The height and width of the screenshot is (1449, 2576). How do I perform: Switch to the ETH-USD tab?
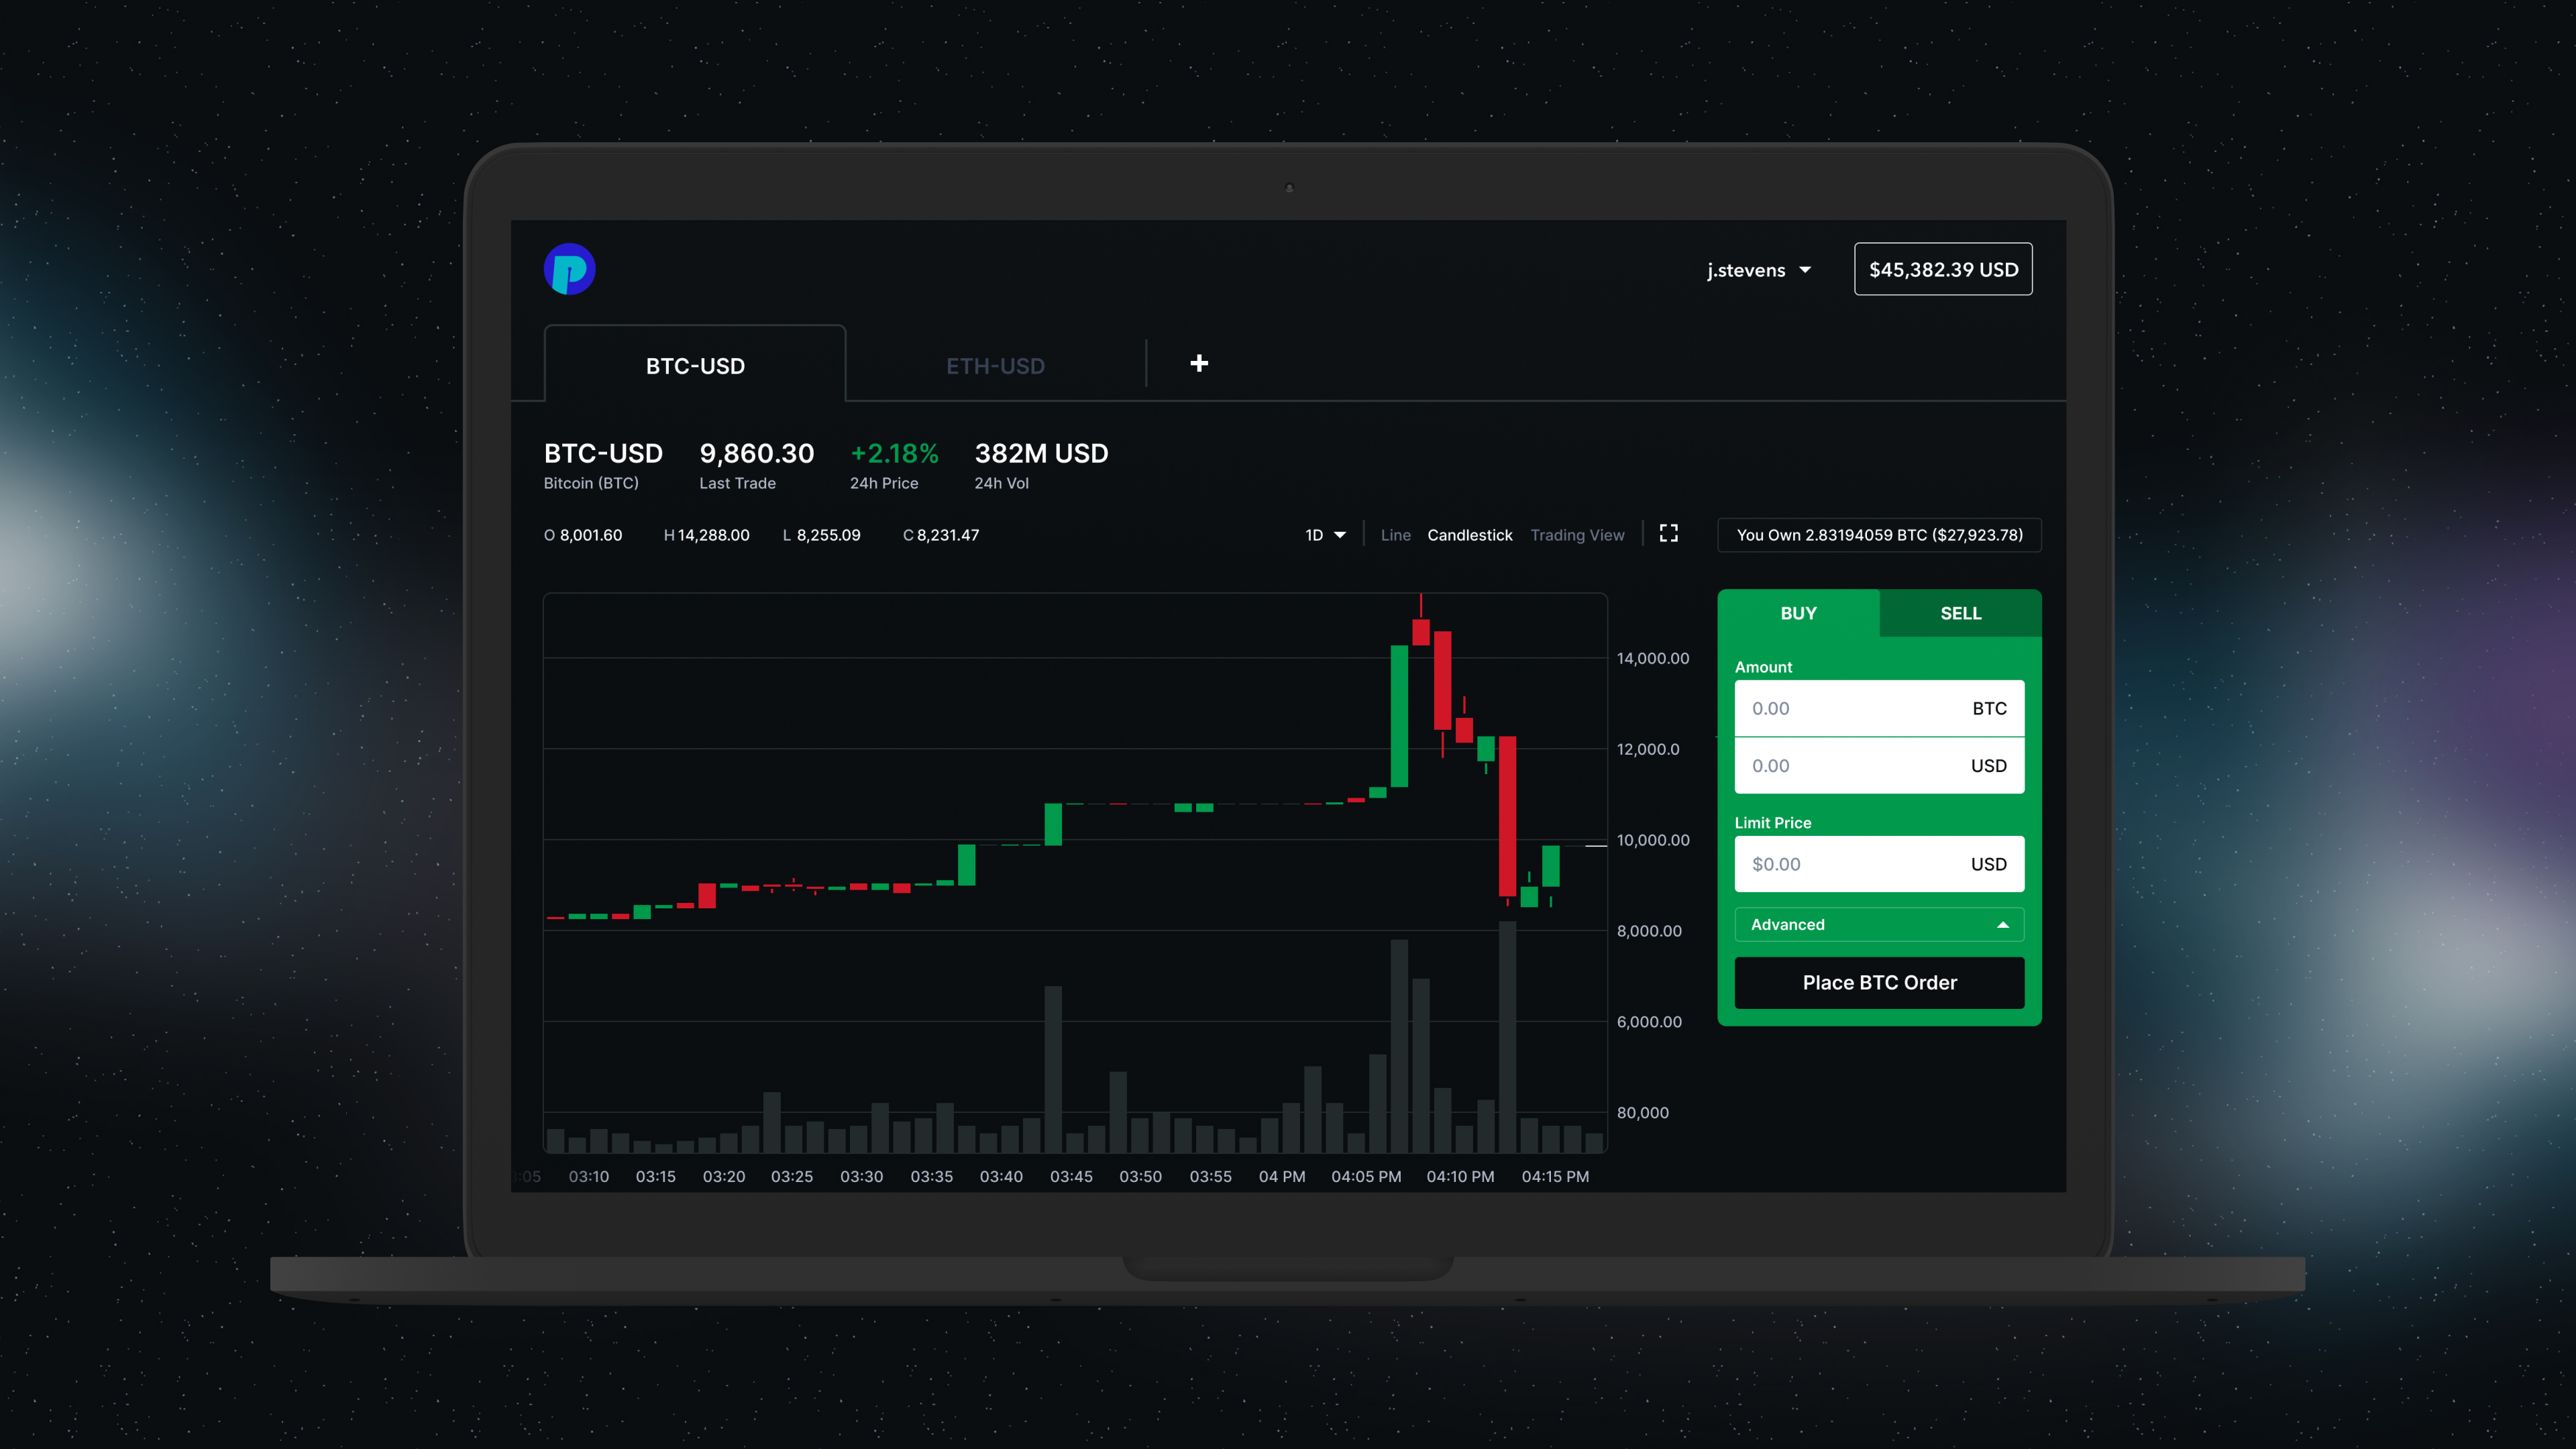(994, 364)
